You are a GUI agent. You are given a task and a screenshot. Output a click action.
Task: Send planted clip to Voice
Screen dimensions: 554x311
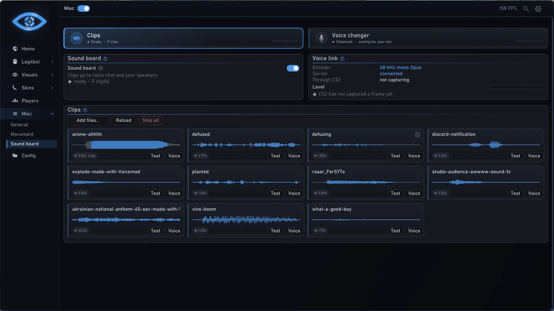point(294,193)
